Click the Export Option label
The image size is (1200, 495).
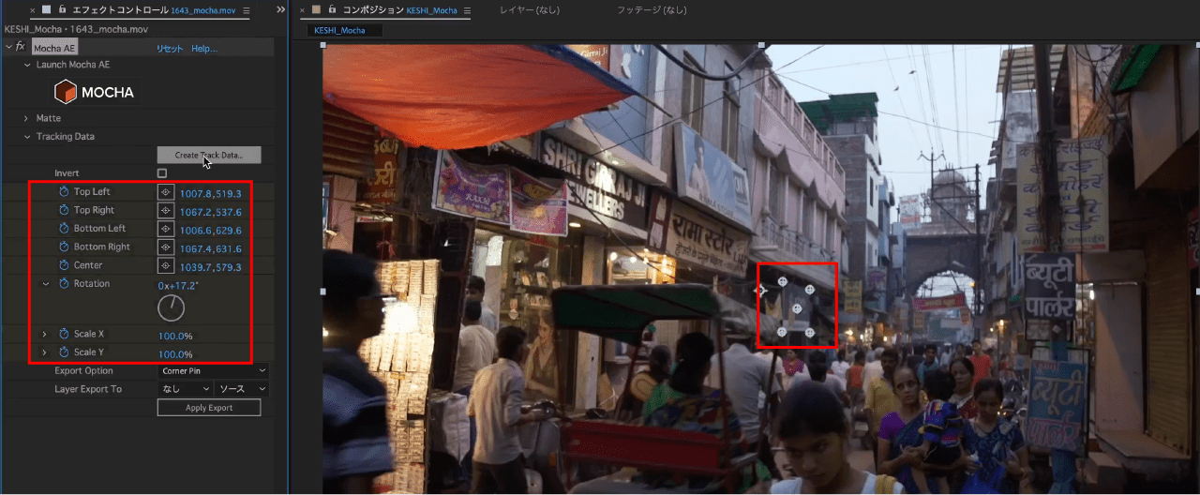[83, 370]
